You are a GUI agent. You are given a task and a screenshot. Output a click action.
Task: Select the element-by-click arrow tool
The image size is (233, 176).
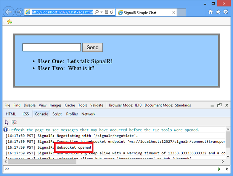tap(7, 122)
